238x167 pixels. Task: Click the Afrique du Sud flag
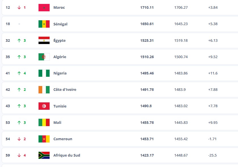44,155
